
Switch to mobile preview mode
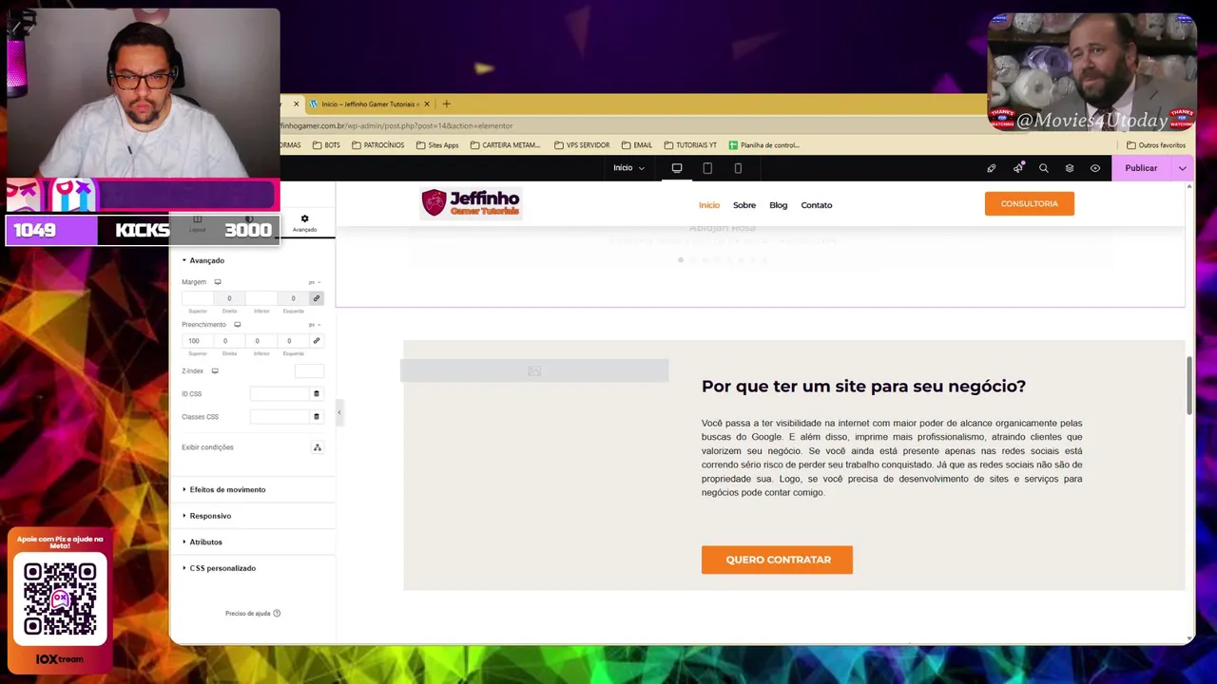[x=738, y=168]
